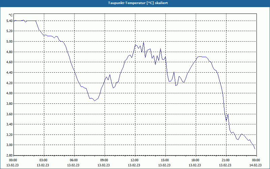Click the 00:00 label above 14.02.23
The image size is (270, 169).
click(256, 160)
